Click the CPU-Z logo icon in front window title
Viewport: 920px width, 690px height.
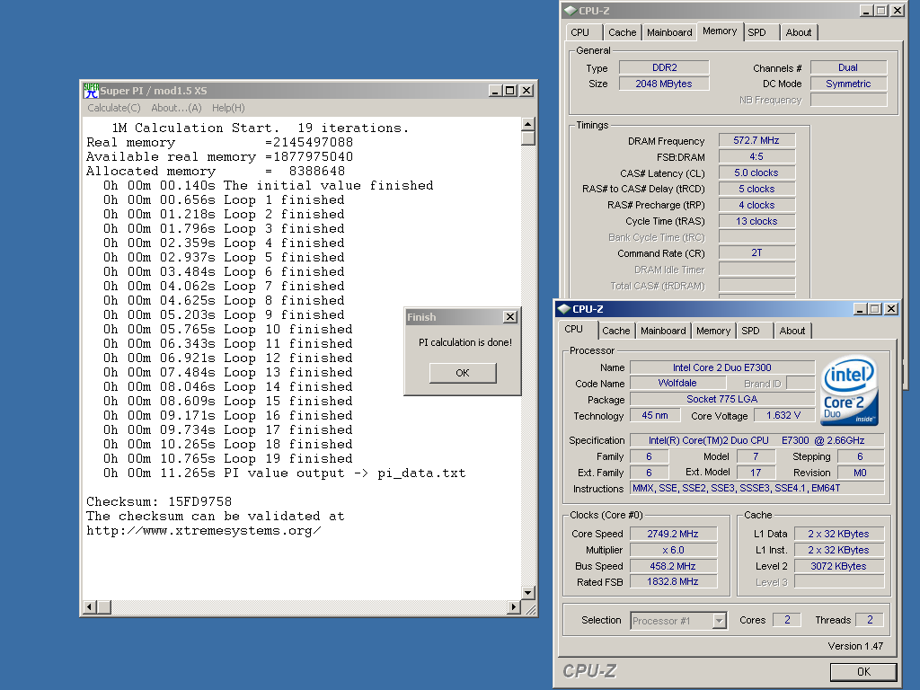pyautogui.click(x=564, y=309)
